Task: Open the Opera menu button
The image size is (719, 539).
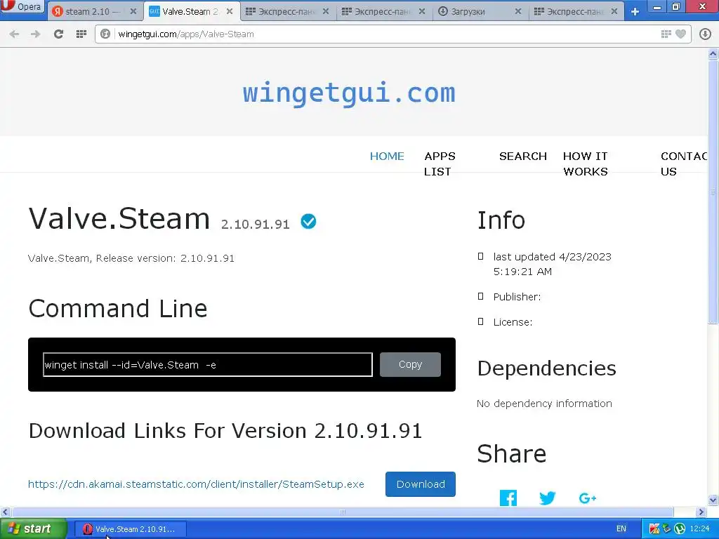Action: 22,6
